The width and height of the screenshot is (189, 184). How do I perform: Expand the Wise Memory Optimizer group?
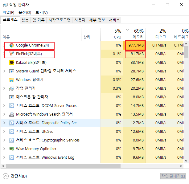[4, 149]
